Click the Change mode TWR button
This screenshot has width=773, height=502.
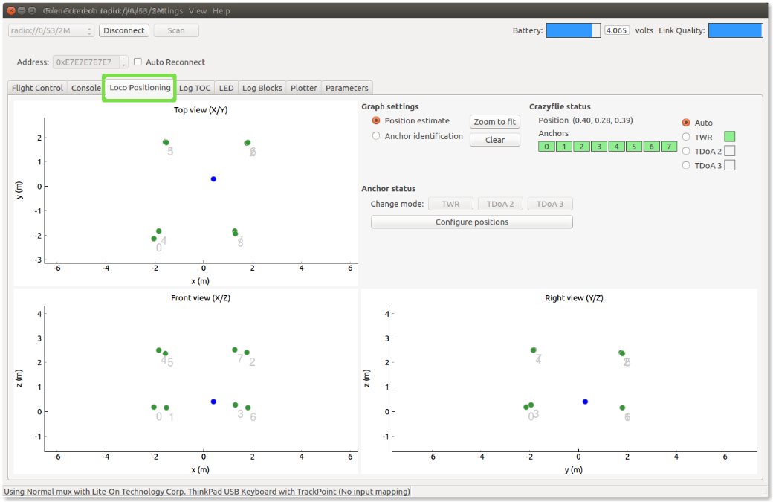pos(450,205)
